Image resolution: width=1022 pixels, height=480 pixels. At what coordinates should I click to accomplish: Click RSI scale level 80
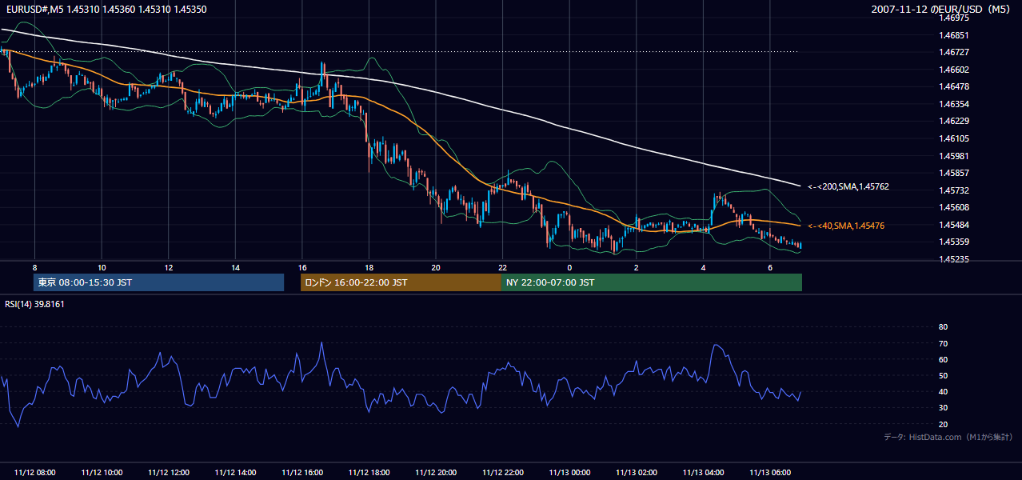(943, 327)
